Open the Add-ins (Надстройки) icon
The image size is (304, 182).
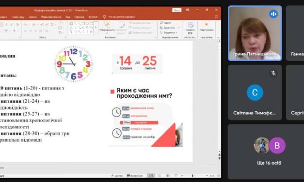[x=206, y=27]
